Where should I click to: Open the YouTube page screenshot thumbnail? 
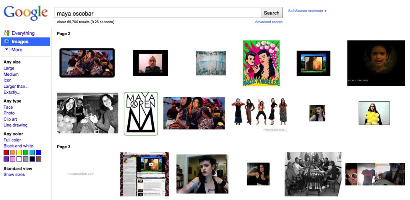144,174
